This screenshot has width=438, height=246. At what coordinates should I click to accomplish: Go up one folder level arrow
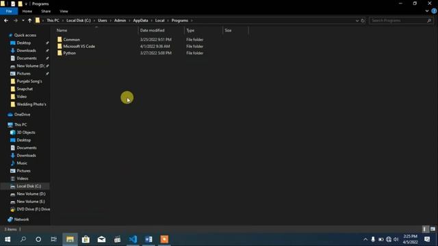tap(29, 20)
